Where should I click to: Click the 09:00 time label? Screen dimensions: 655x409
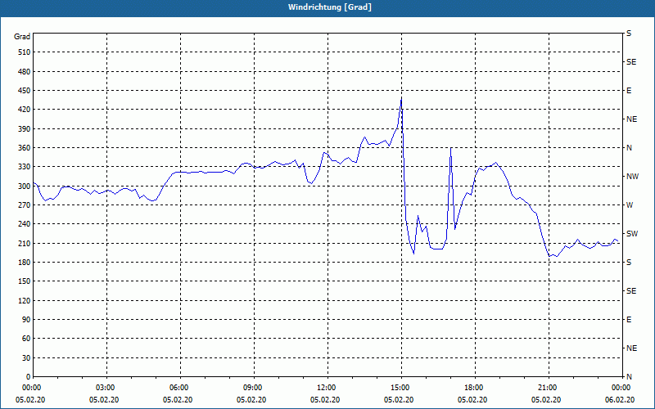(254, 388)
